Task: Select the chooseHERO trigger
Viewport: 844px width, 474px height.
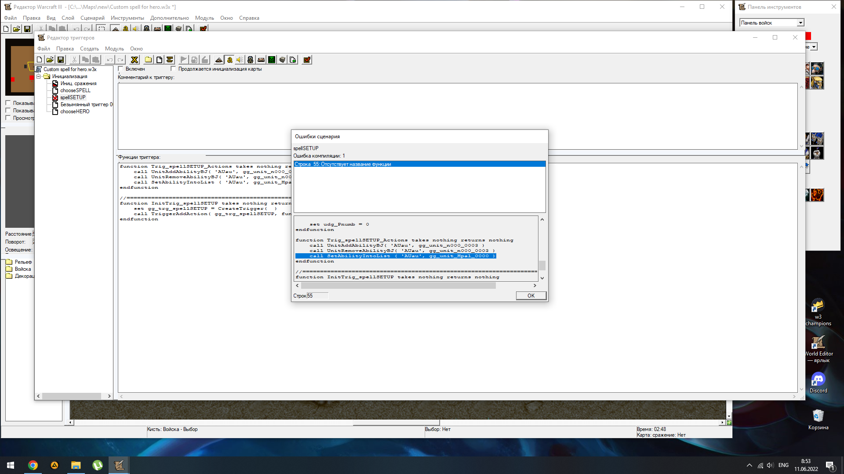Action: tap(75, 111)
